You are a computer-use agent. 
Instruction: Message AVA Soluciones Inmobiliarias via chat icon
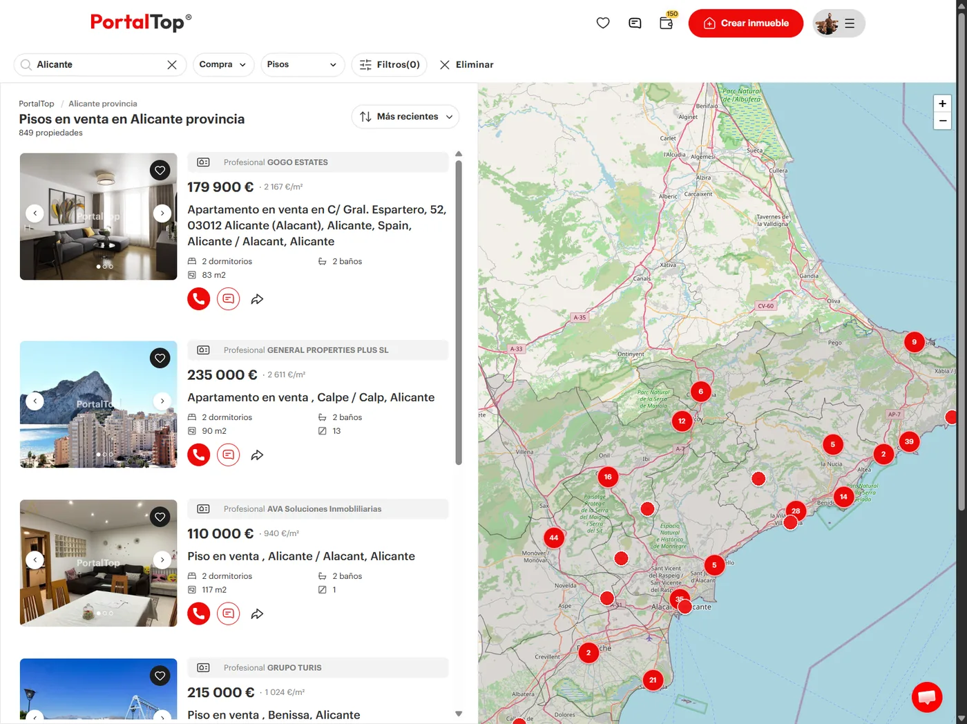point(229,613)
